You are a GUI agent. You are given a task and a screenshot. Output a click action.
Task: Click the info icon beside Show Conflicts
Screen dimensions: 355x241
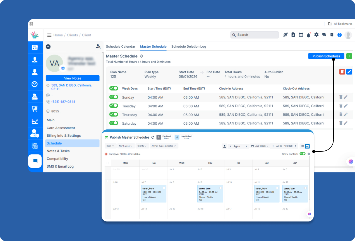coord(309,154)
